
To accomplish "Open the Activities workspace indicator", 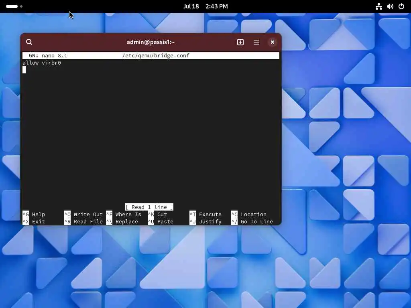I will coord(14,6).
